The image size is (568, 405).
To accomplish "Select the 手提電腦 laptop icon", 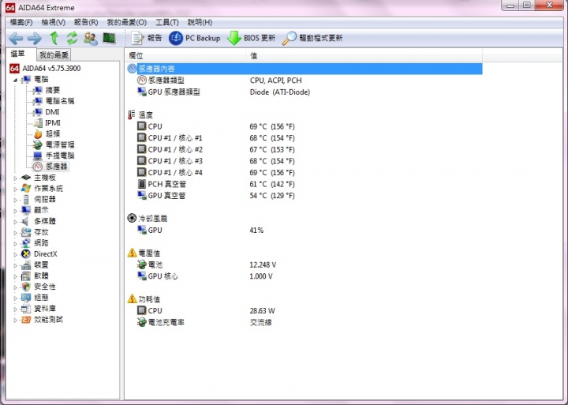I will [x=38, y=156].
